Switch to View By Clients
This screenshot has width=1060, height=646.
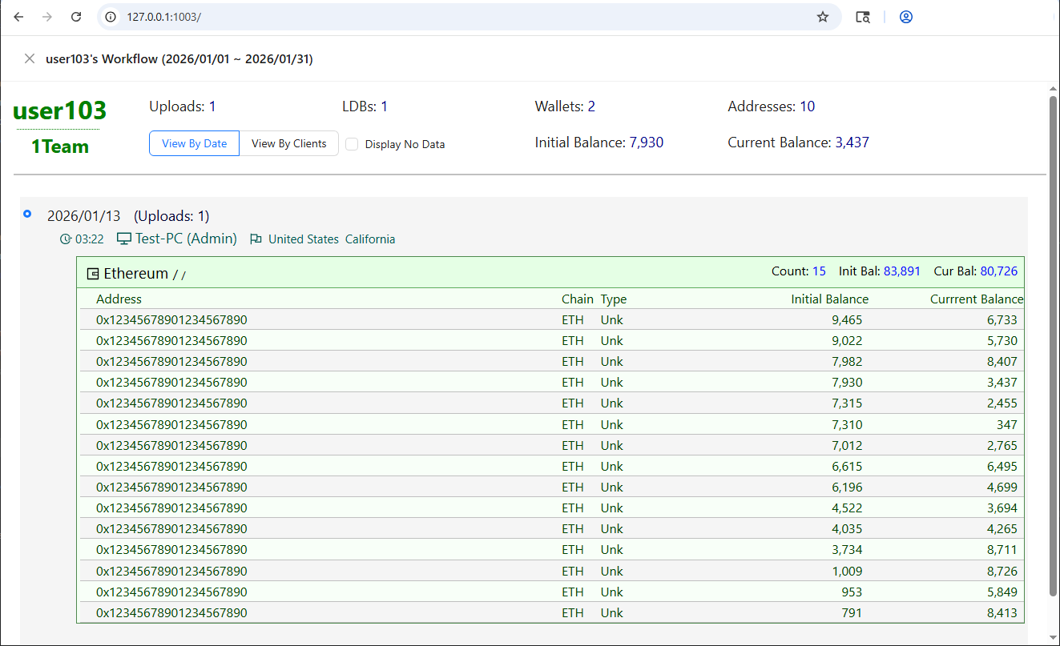[x=288, y=143]
